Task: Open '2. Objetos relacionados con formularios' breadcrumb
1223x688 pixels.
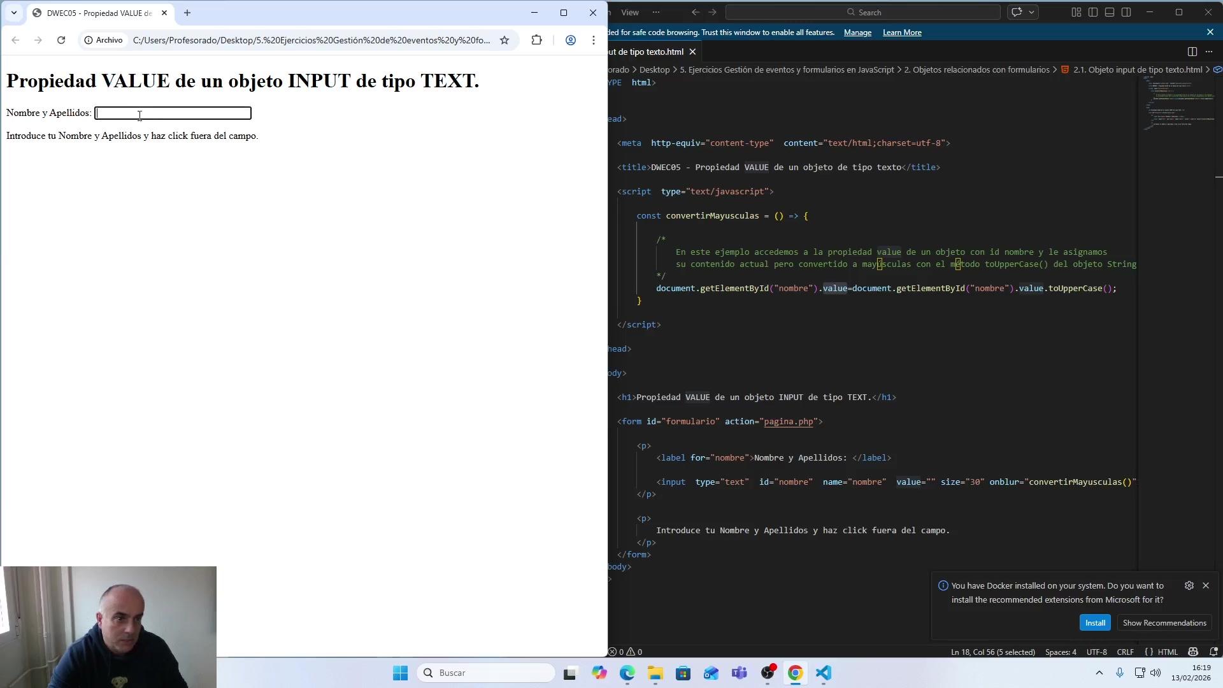Action: [976, 70]
